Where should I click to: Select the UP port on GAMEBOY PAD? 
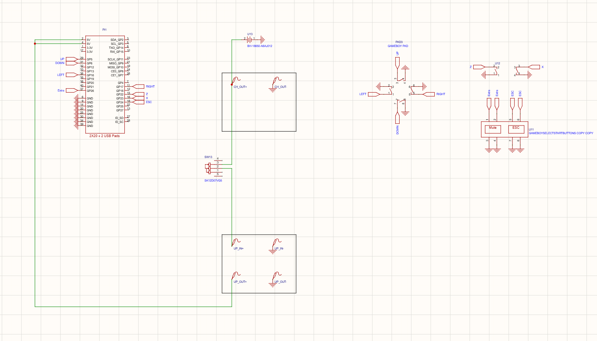coord(397,63)
